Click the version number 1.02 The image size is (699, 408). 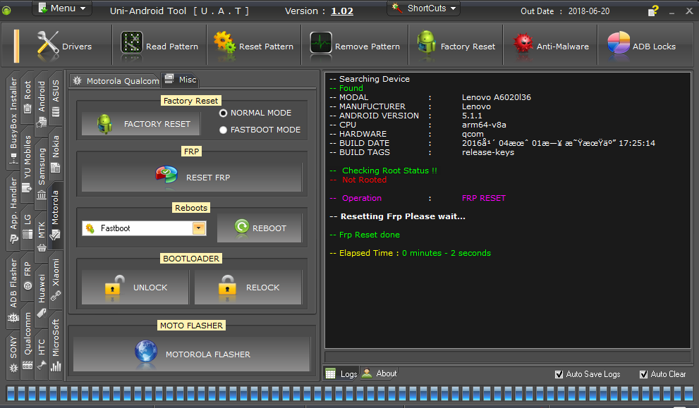(x=342, y=11)
